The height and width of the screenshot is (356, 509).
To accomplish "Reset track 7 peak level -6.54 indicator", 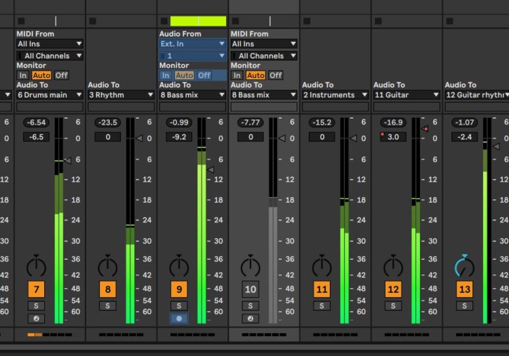I will coord(36,123).
